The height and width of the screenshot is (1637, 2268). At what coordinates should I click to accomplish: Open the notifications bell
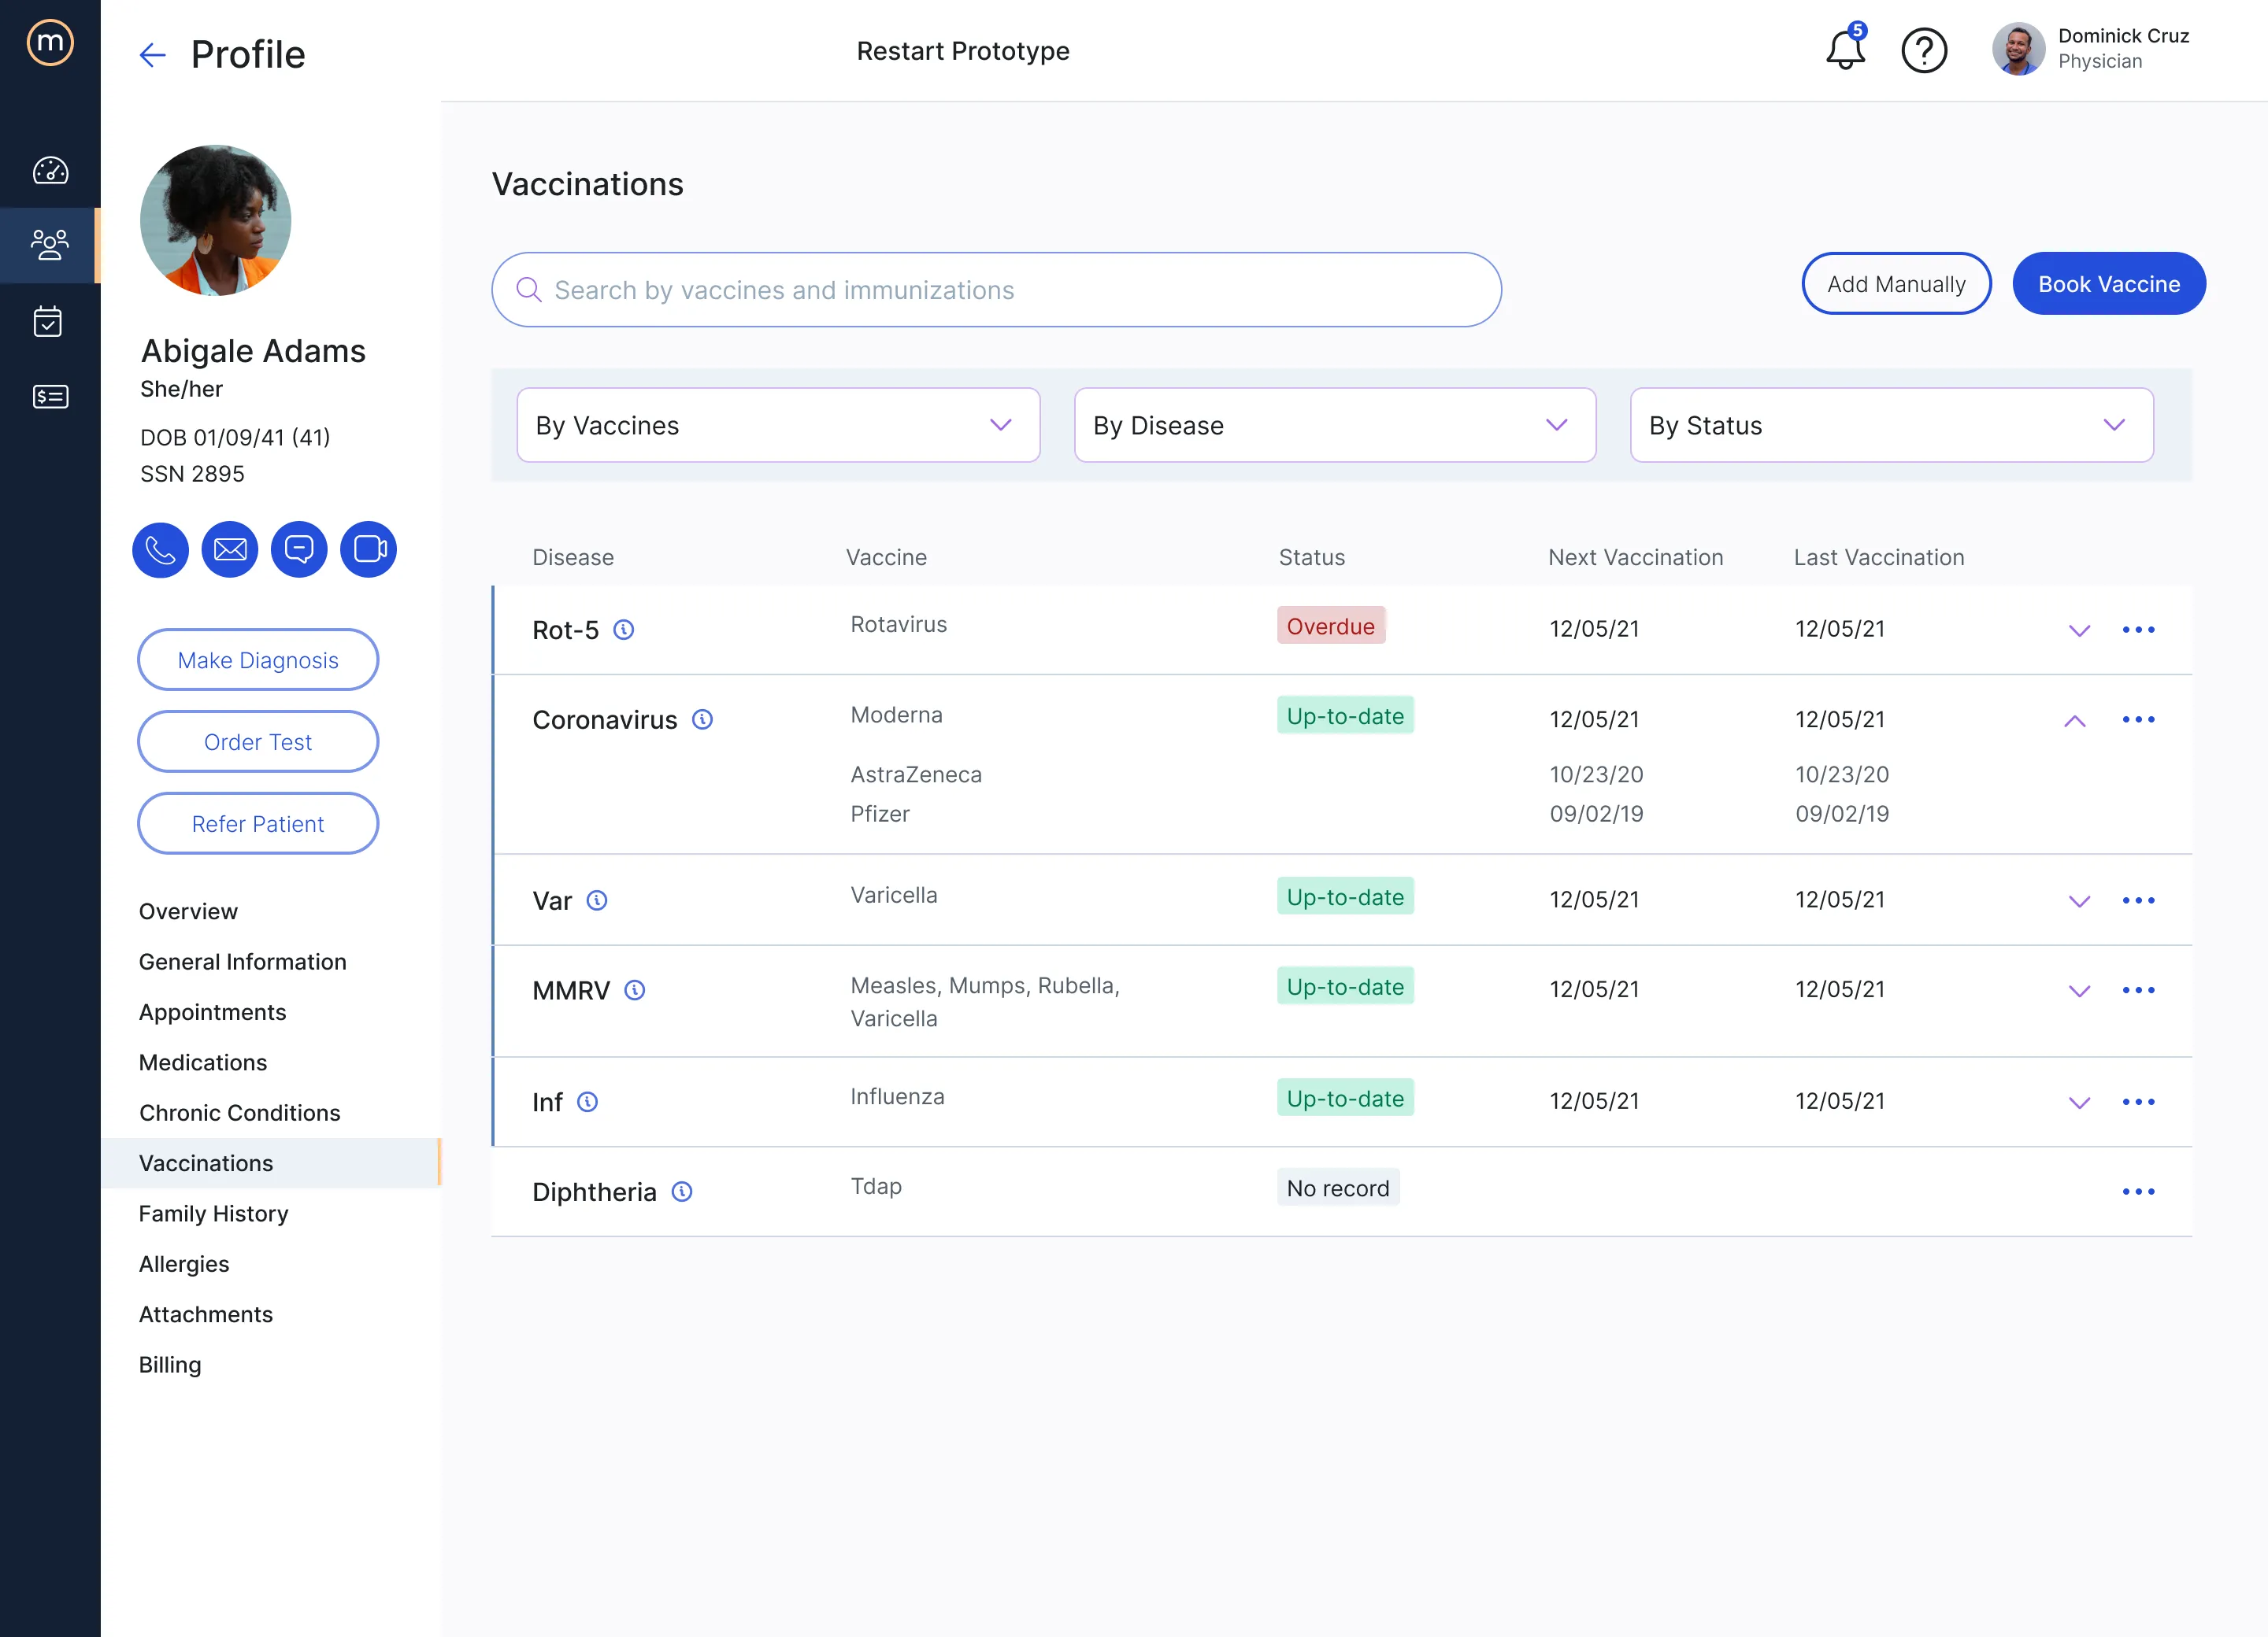(x=1845, y=48)
